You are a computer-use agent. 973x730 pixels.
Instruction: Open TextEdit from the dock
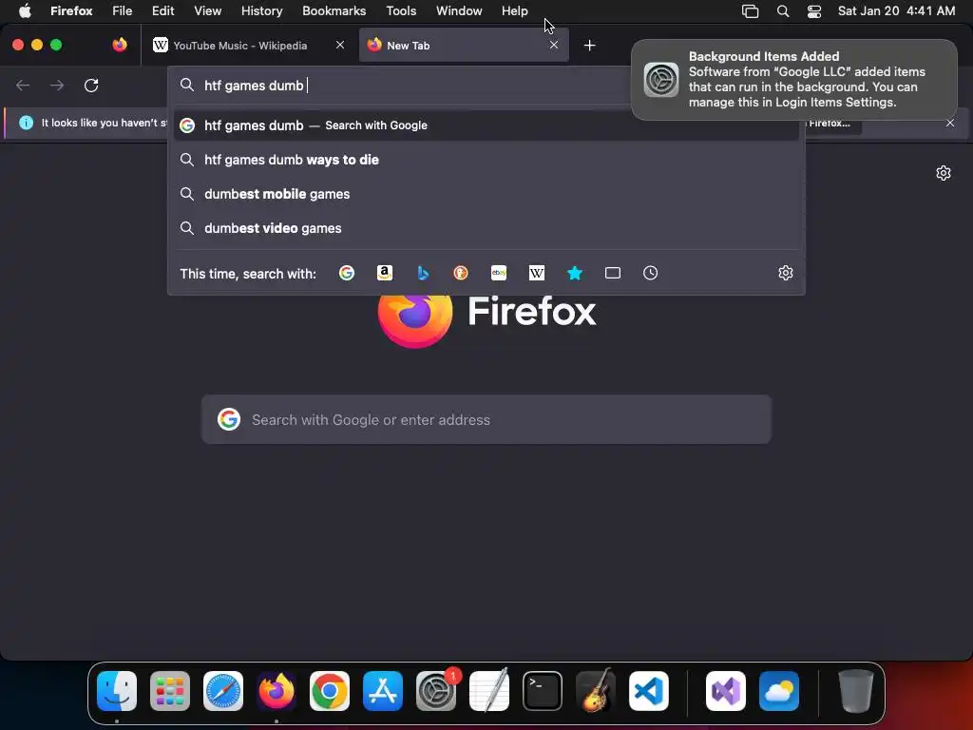pyautogui.click(x=489, y=691)
